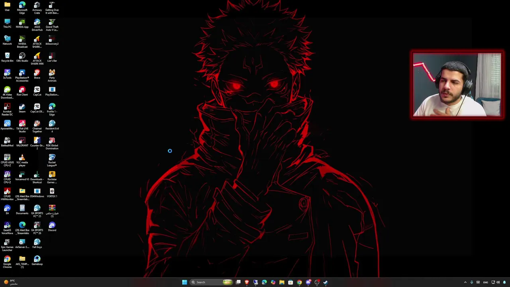
Task: Launch Party Animals from the desktop
Action: click(x=52, y=76)
